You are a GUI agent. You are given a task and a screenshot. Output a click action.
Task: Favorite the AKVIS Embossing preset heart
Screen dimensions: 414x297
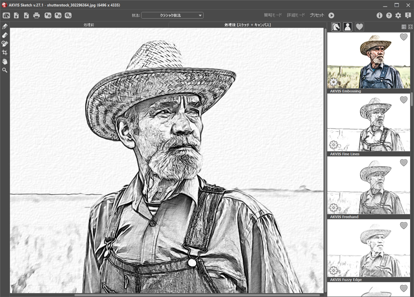click(x=404, y=37)
